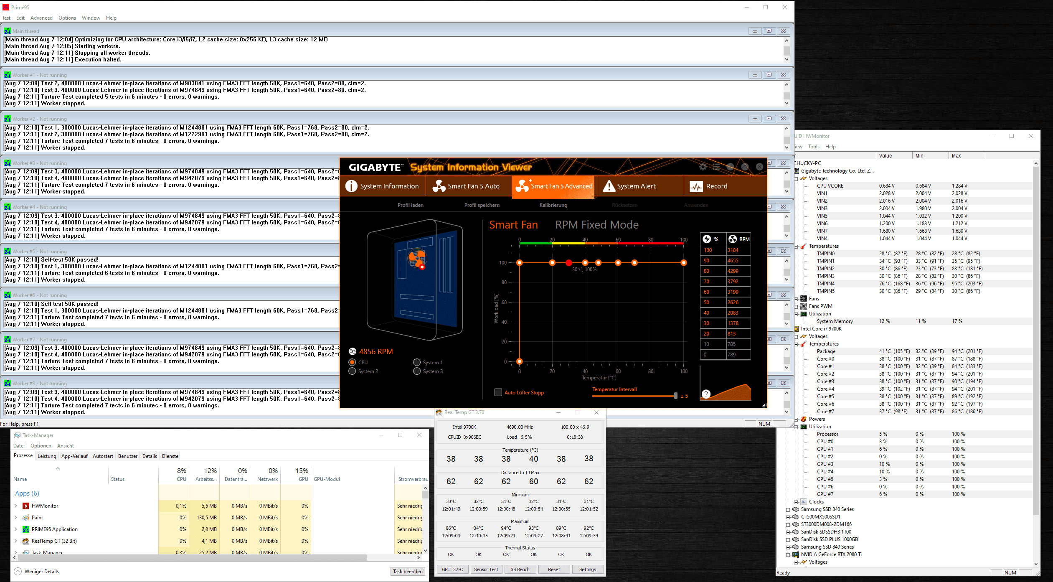Click the fan curve point at 100°C
The width and height of the screenshot is (1053, 582).
pos(683,263)
